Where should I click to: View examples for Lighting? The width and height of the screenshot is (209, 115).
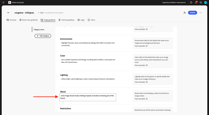tap(140, 82)
